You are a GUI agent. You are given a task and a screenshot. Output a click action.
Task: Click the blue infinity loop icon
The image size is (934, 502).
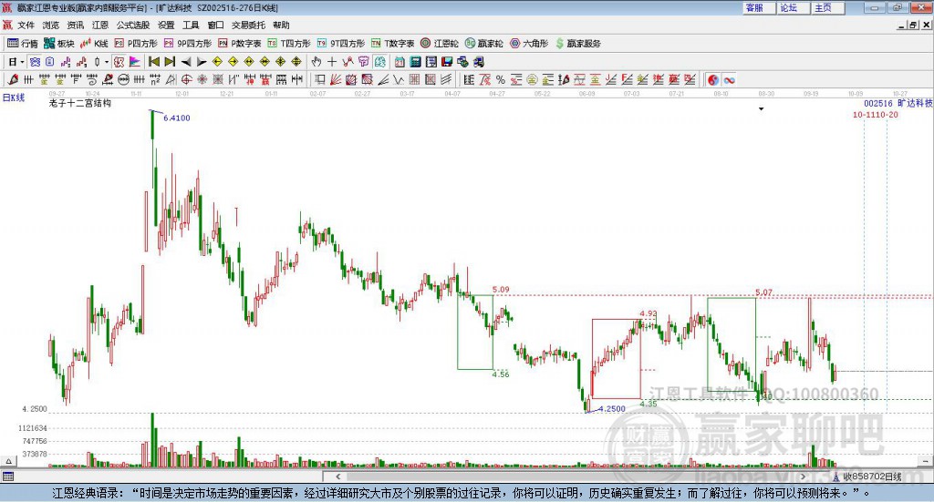729,79
